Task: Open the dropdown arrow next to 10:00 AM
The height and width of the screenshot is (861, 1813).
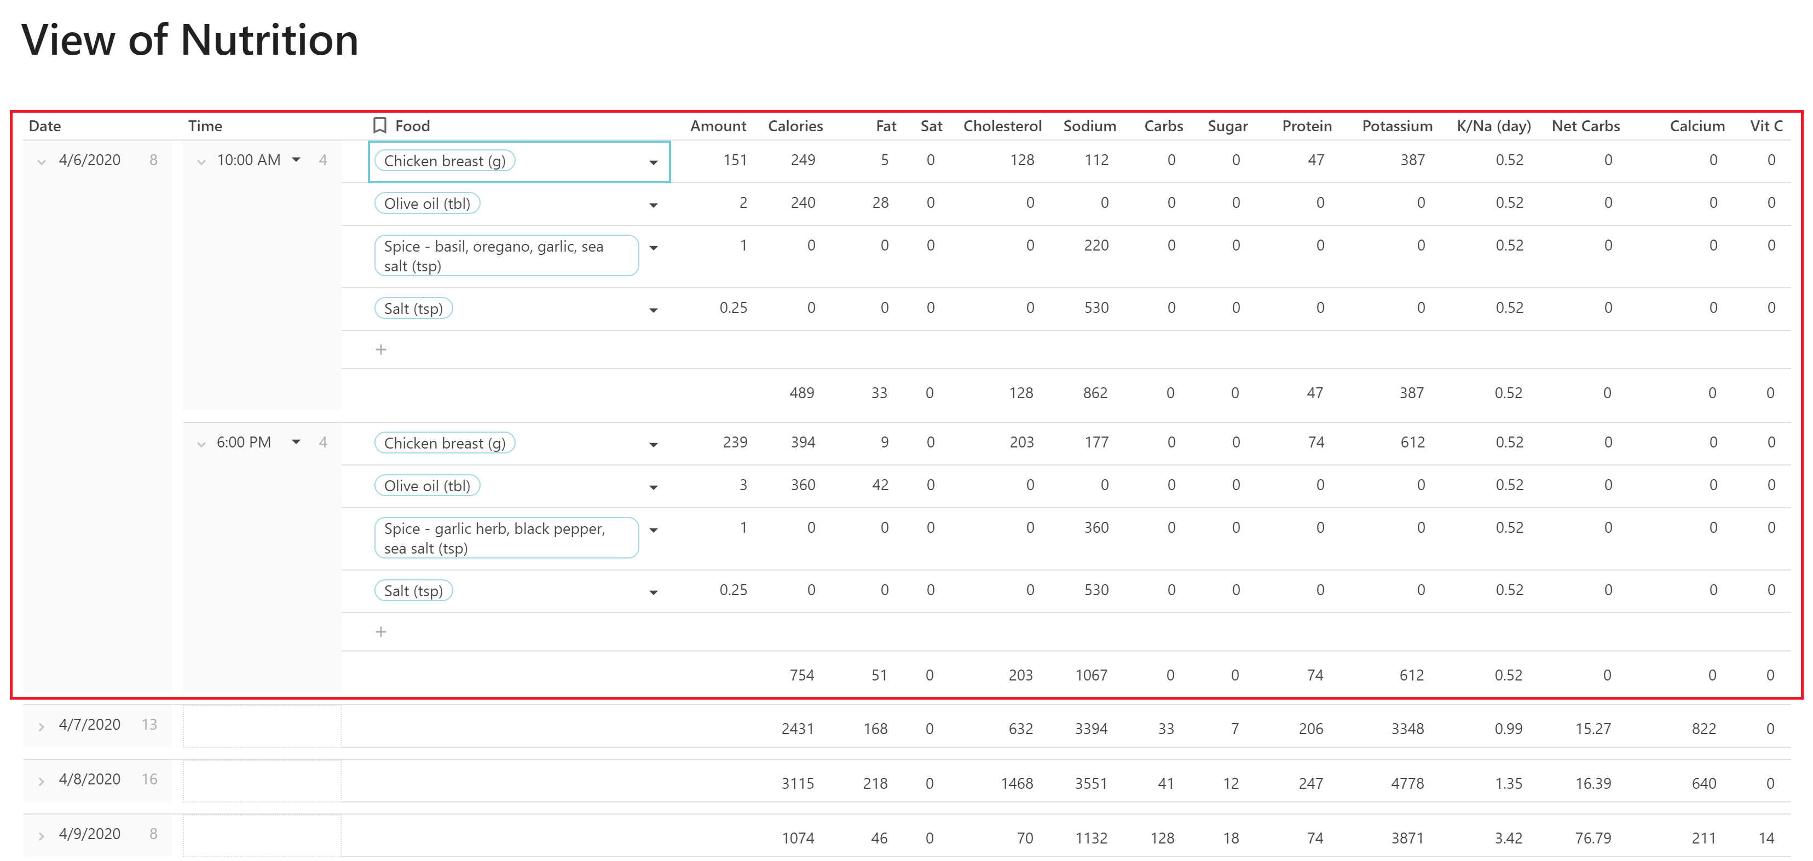Action: 297,160
